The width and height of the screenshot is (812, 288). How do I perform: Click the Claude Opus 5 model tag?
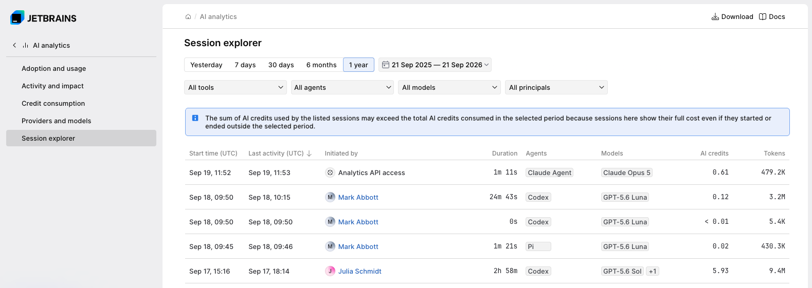627,172
